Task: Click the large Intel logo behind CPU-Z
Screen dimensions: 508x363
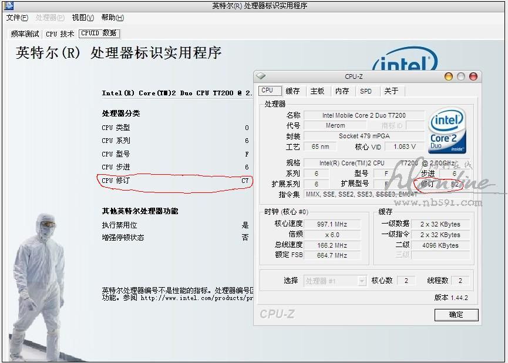Action: point(405,62)
